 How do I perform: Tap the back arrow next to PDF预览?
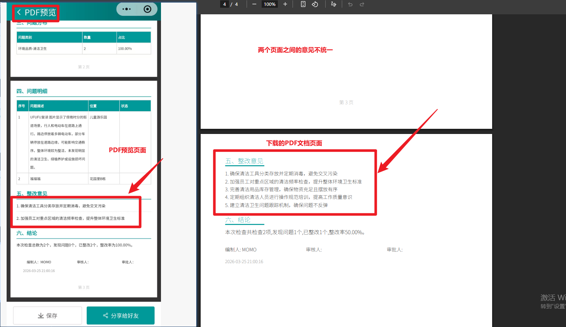click(19, 12)
